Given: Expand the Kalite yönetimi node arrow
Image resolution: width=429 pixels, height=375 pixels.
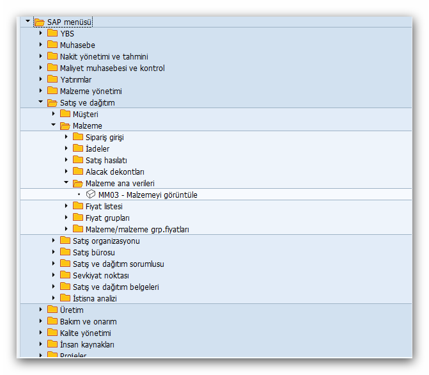Looking at the screenshot, I should [x=40, y=333].
